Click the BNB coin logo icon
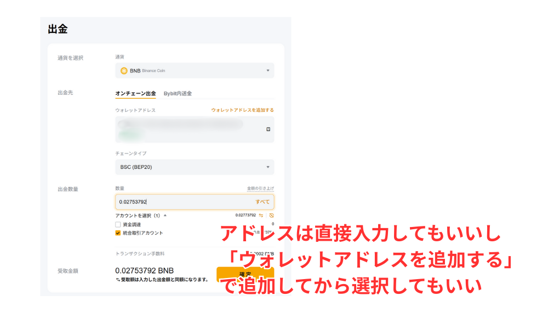The width and height of the screenshot is (548, 329). pos(124,71)
